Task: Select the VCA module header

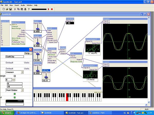Action: click(76, 53)
